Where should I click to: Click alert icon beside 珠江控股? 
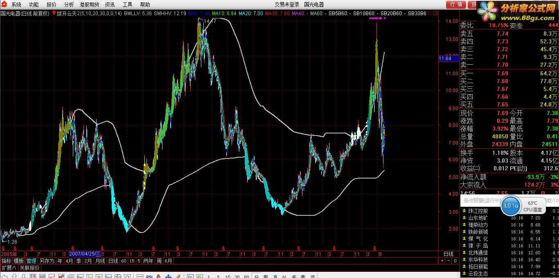click(x=464, y=211)
